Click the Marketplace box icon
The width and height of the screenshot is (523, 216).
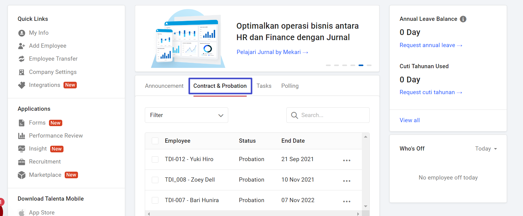21,175
